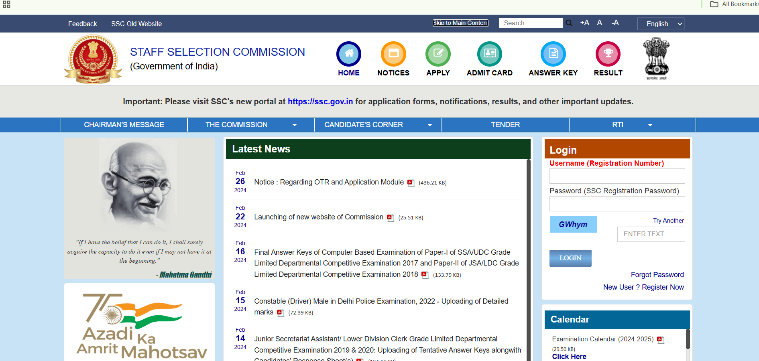Open the Admit Card icon

click(x=489, y=54)
